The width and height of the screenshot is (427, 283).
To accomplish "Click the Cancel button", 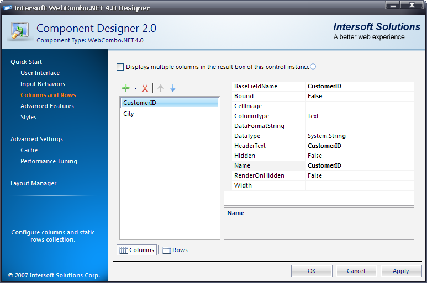I will 356,271.
